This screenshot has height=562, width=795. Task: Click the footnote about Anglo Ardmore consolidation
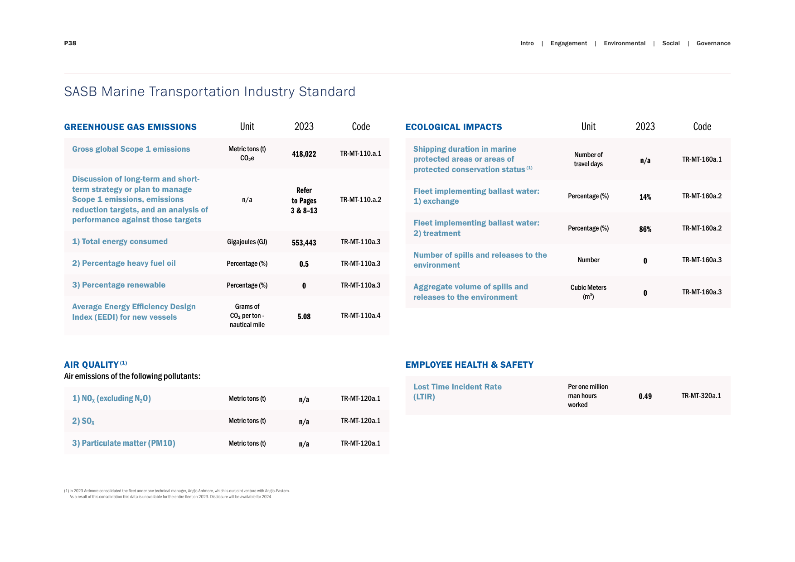click(x=177, y=494)
